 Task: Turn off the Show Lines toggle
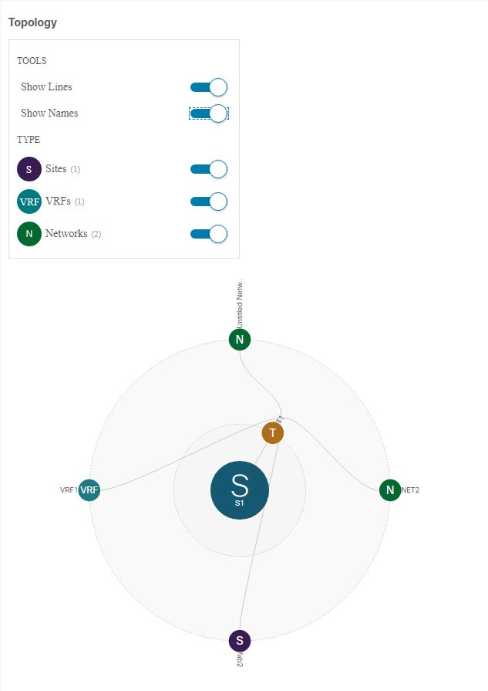(209, 87)
